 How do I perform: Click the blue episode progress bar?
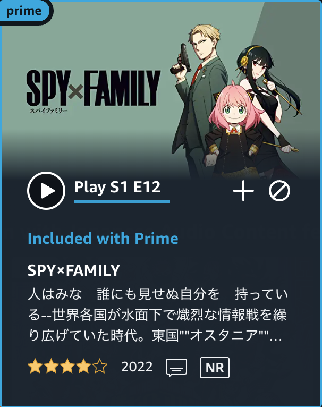(122, 202)
